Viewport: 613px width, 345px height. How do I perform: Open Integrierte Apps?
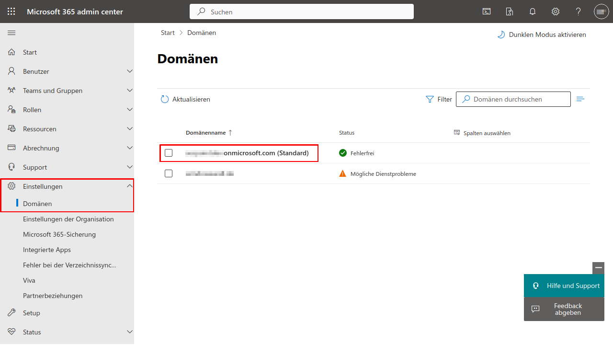point(47,250)
